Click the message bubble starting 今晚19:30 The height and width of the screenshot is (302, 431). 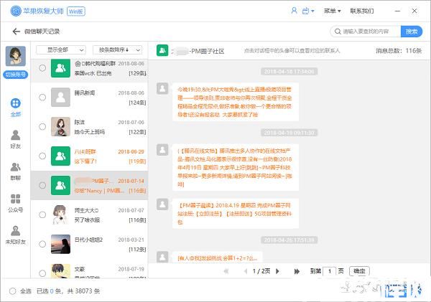click(x=236, y=102)
